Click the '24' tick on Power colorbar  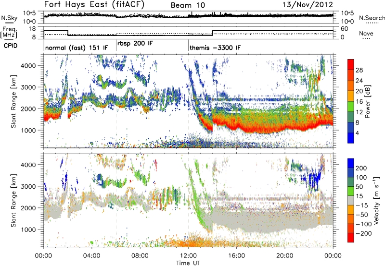(x=359, y=81)
